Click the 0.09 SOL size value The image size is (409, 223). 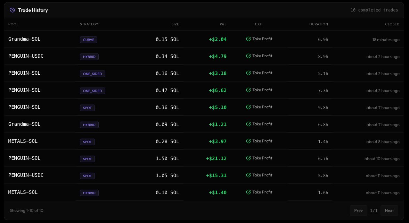167,124
